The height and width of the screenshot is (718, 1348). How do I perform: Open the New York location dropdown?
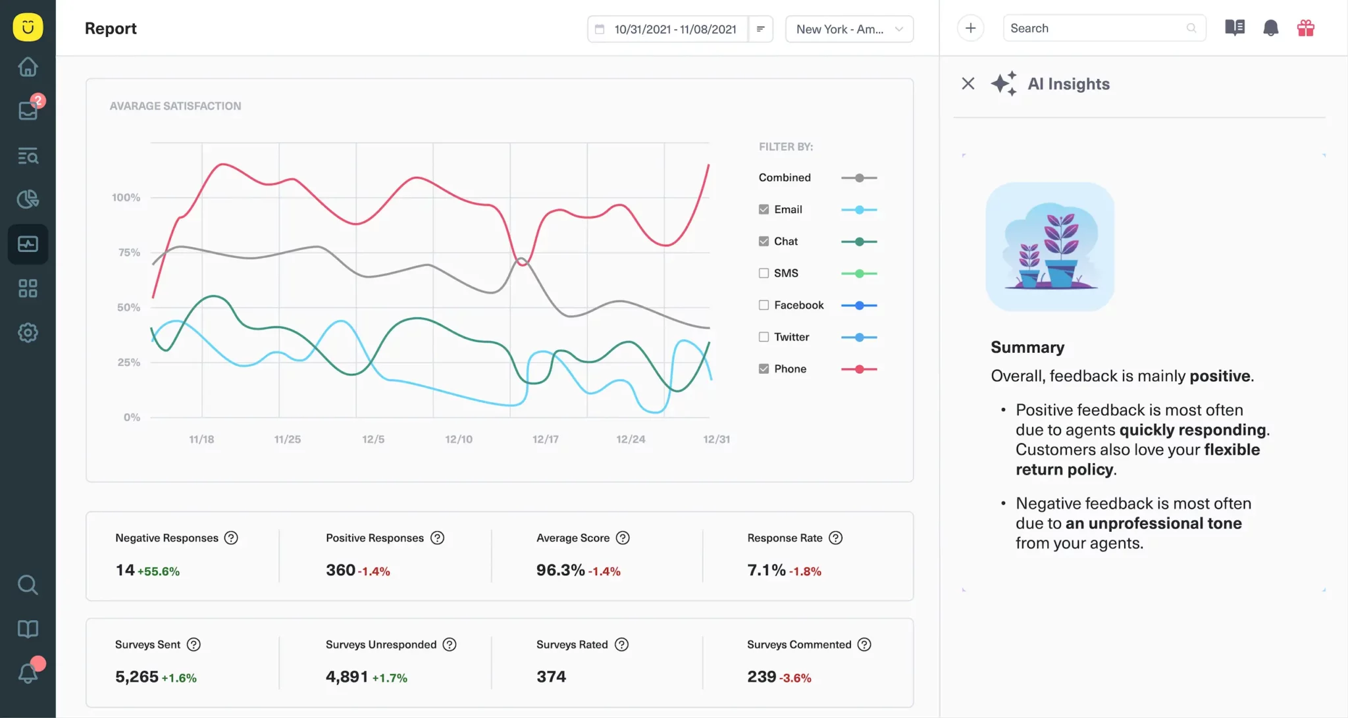click(x=848, y=29)
